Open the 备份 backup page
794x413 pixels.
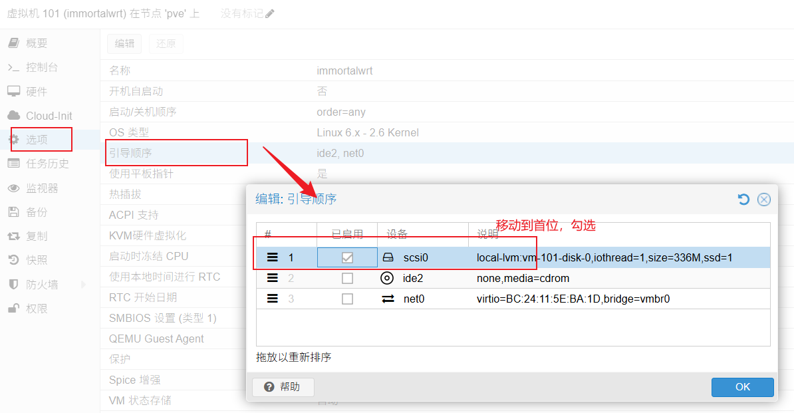[50, 212]
